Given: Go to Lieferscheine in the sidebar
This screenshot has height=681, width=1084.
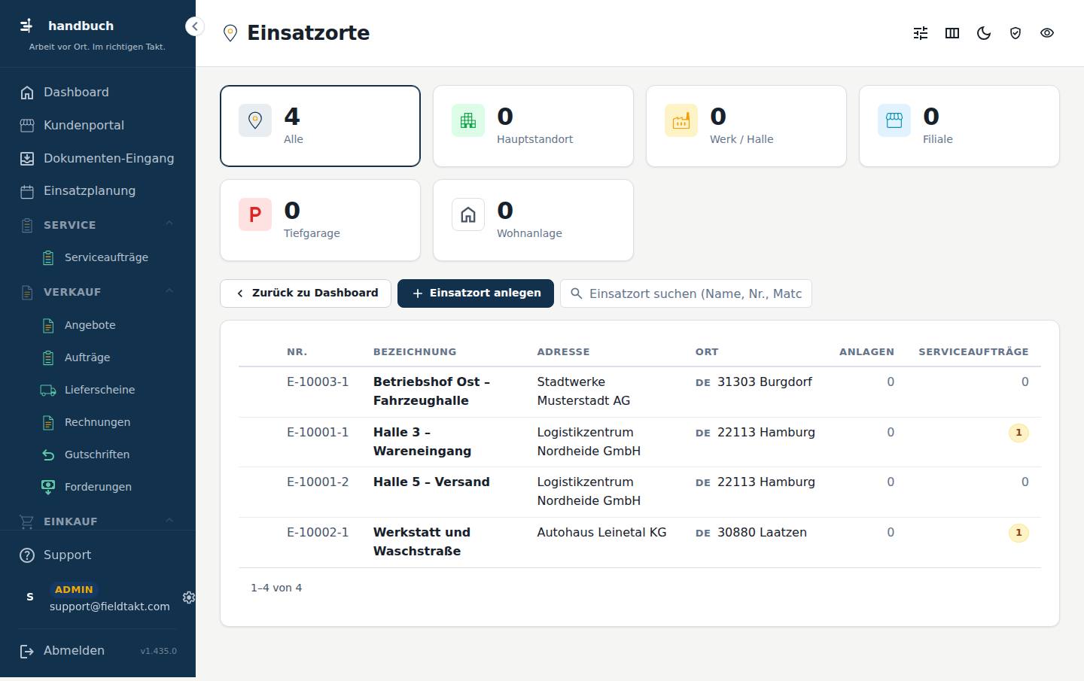Looking at the screenshot, I should click(x=108, y=390).
